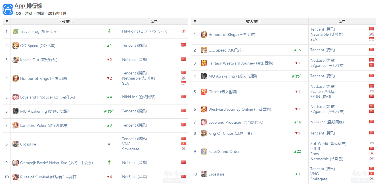Open Rules of Survival (终结者2:审判日) link

pyautogui.click(x=49, y=177)
